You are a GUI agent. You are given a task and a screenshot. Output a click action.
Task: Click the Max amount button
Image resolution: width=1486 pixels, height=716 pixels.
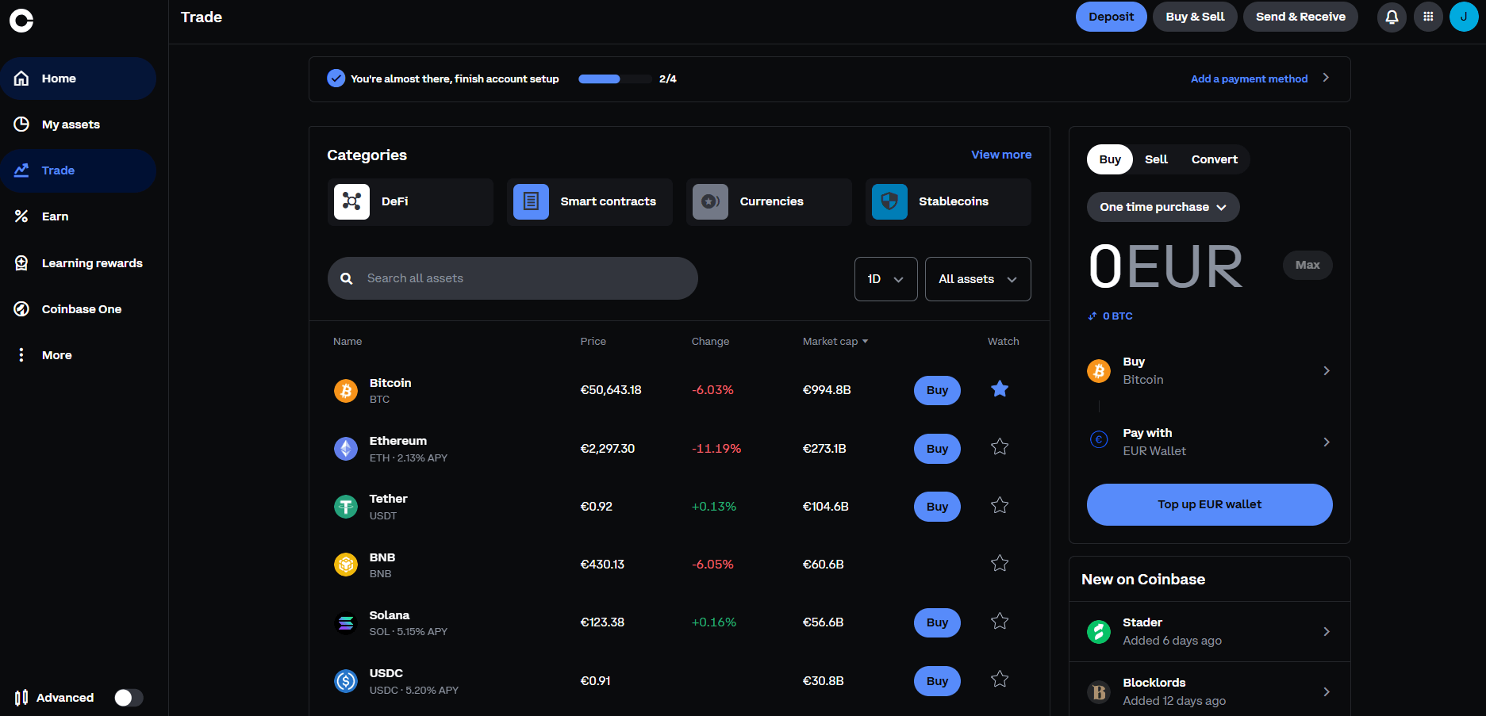(1307, 265)
